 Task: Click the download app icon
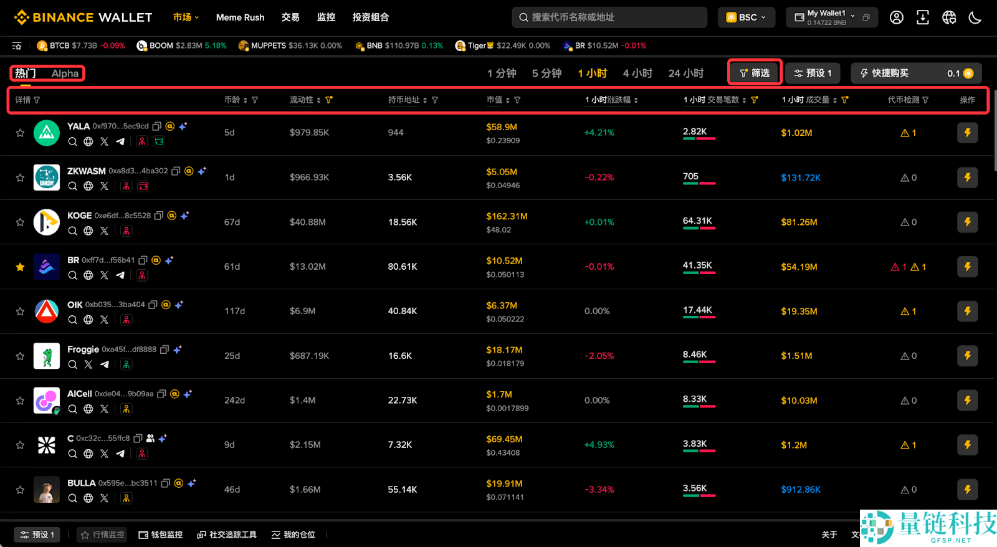[x=923, y=17]
